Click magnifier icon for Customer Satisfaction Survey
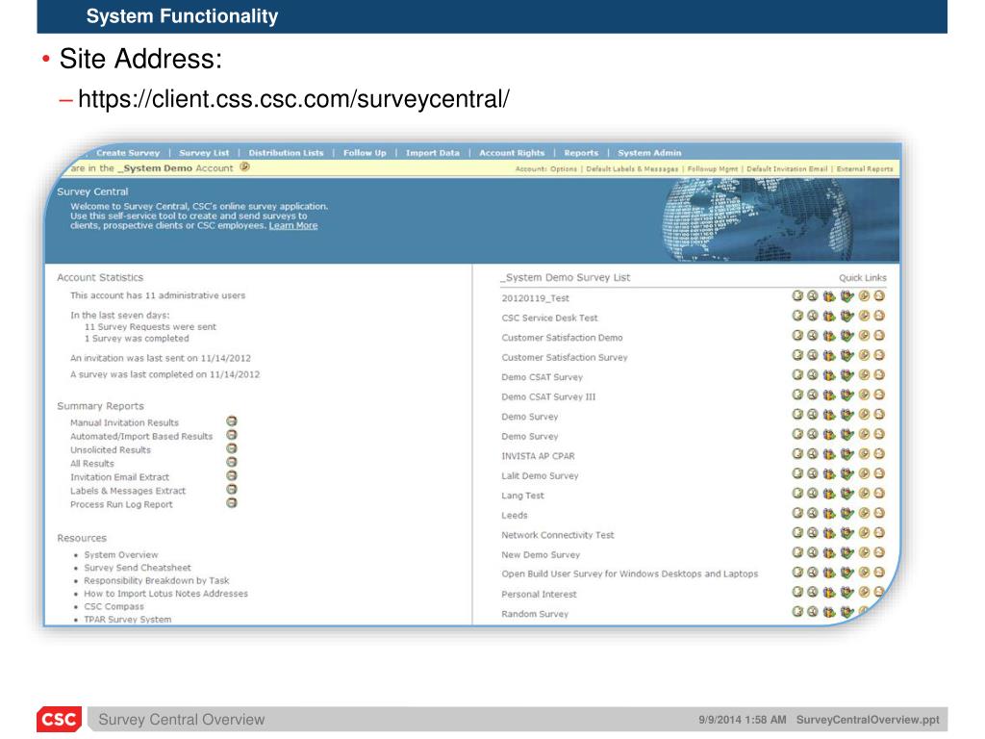Image resolution: width=985 pixels, height=739 pixels. point(812,355)
